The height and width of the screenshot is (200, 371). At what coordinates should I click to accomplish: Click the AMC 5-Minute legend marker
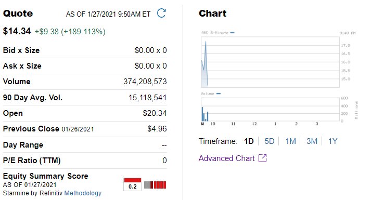click(x=233, y=33)
